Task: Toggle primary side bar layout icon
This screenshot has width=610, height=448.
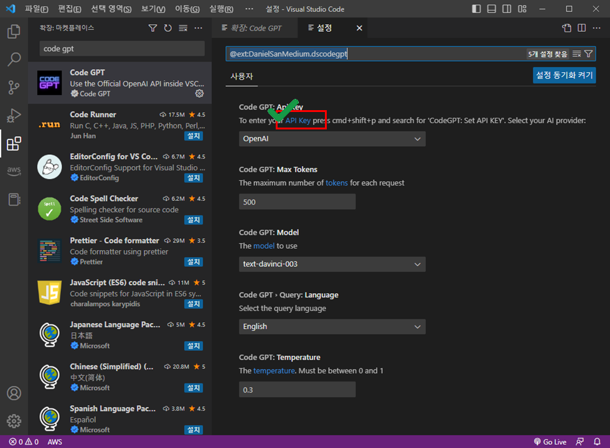Action: (476, 9)
